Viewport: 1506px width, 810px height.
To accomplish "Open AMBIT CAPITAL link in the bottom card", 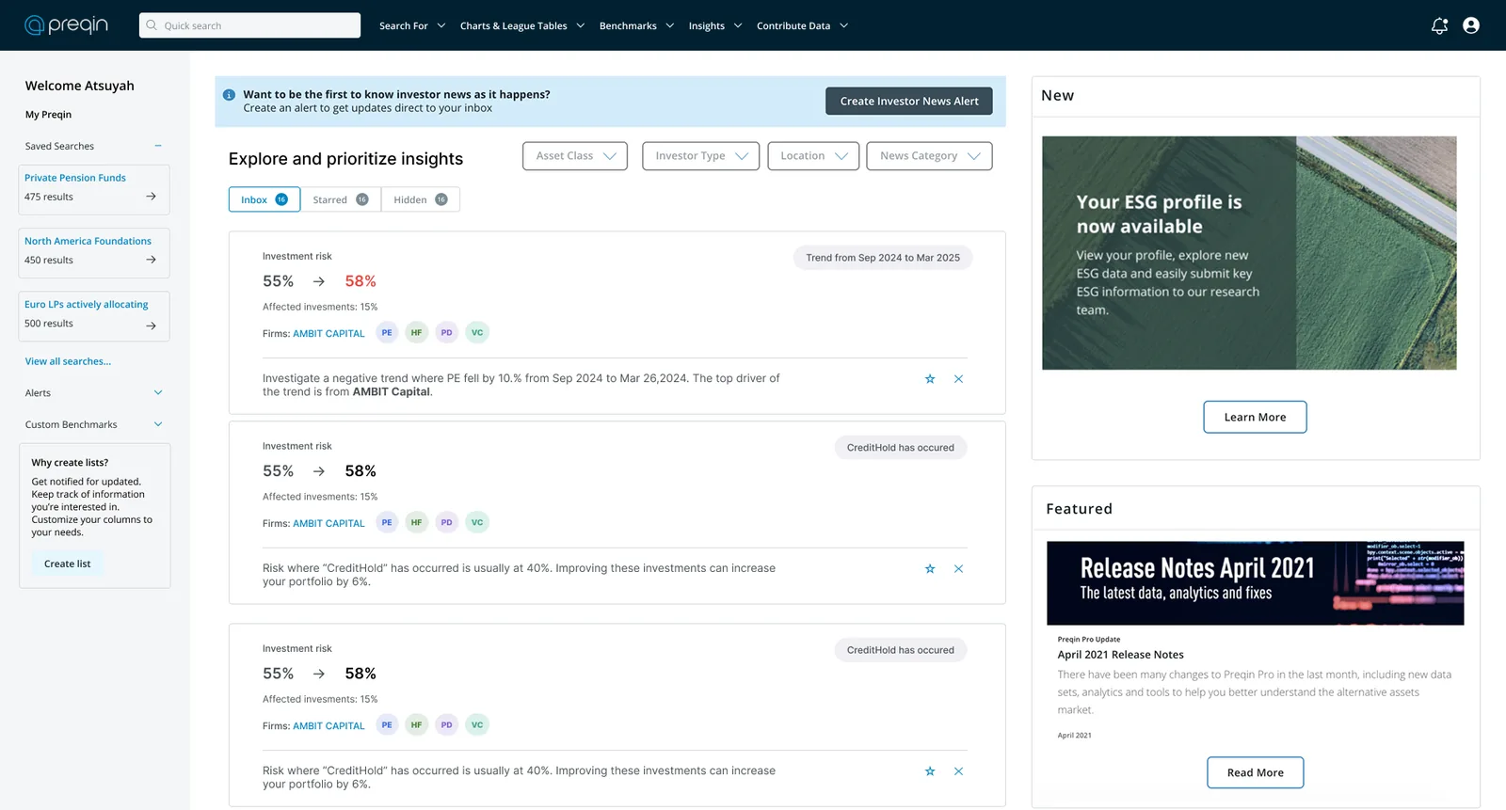I will pos(328,725).
